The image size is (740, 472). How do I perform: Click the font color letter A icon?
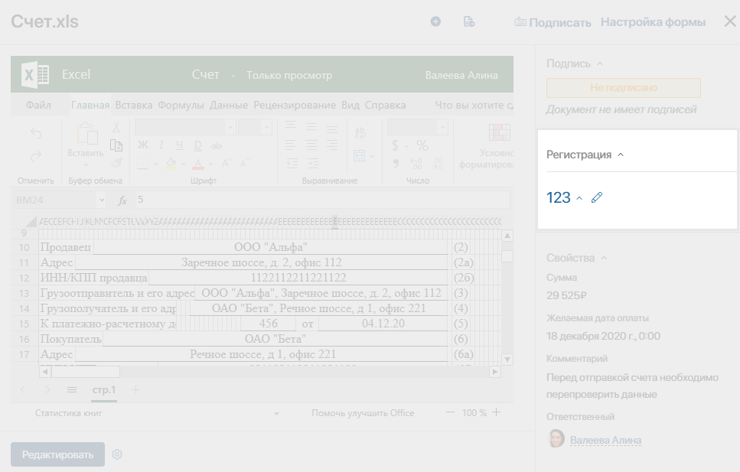pyautogui.click(x=198, y=164)
